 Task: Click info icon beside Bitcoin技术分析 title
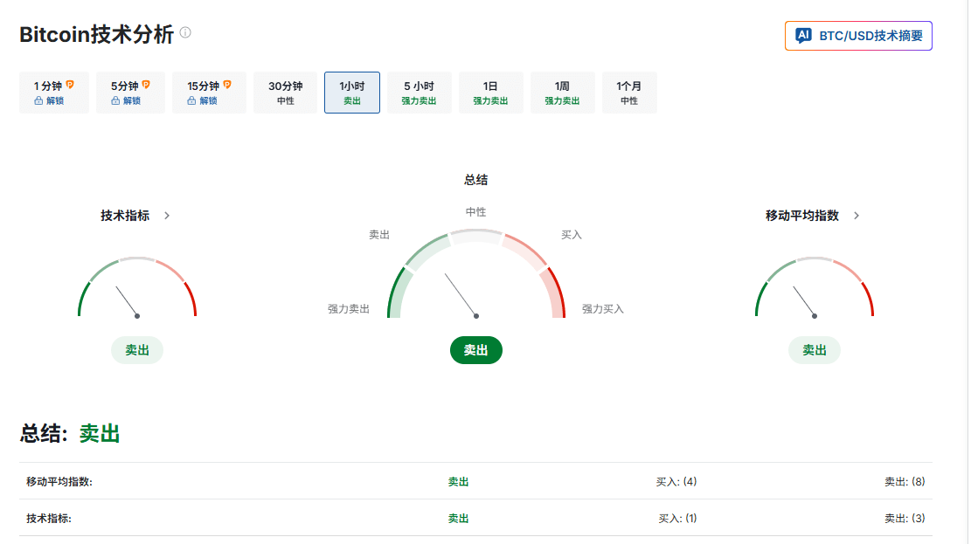coord(185,33)
